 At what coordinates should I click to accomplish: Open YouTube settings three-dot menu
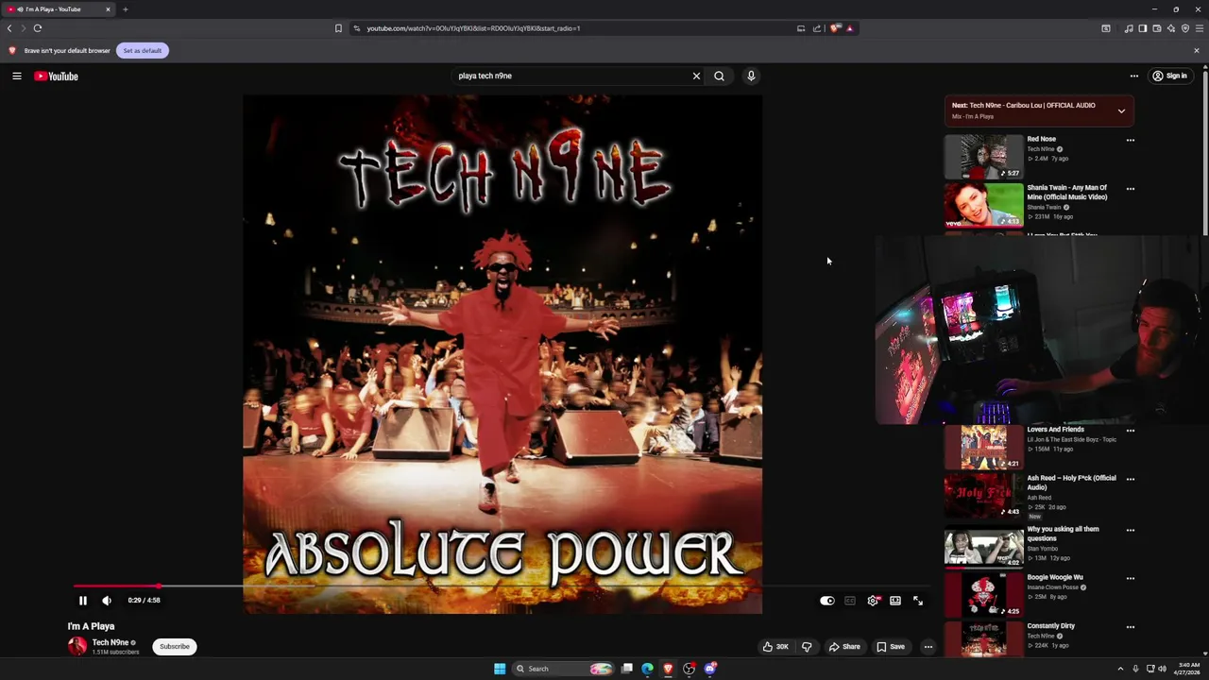click(x=1134, y=76)
